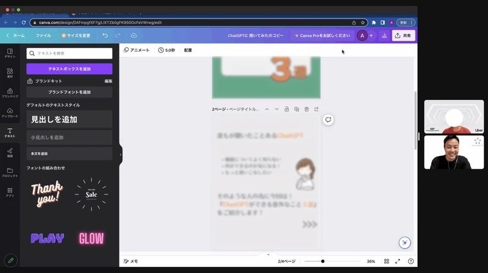Image resolution: width=488 pixels, height=273 pixels.
Task: Delete page 2 with trash icon
Action: (x=306, y=109)
